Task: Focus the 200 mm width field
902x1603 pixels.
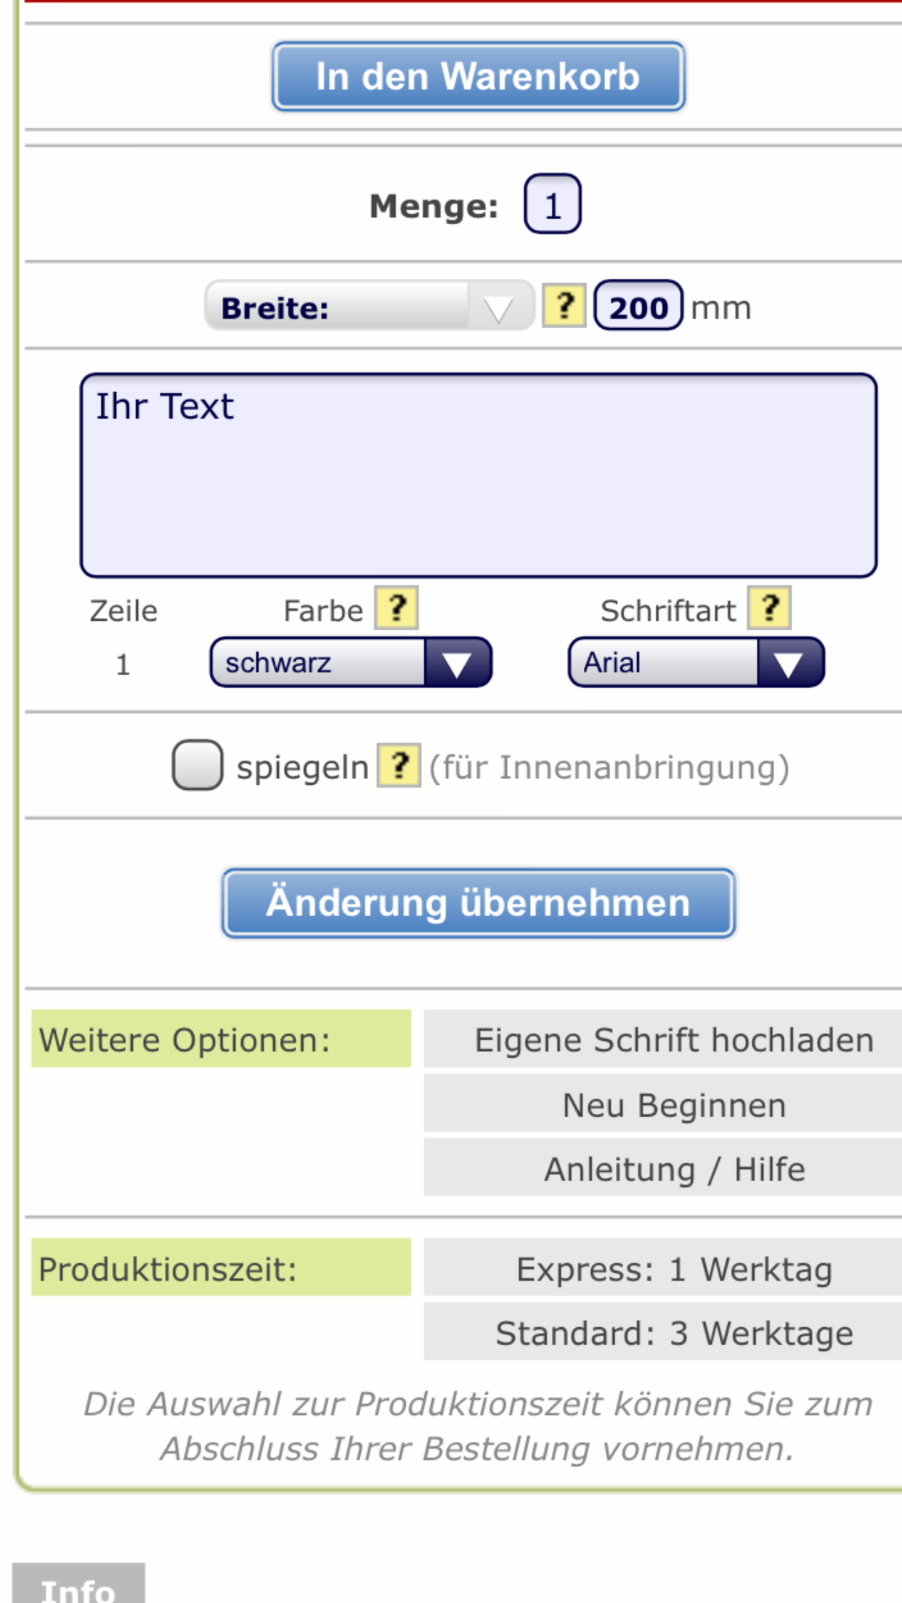Action: click(638, 306)
